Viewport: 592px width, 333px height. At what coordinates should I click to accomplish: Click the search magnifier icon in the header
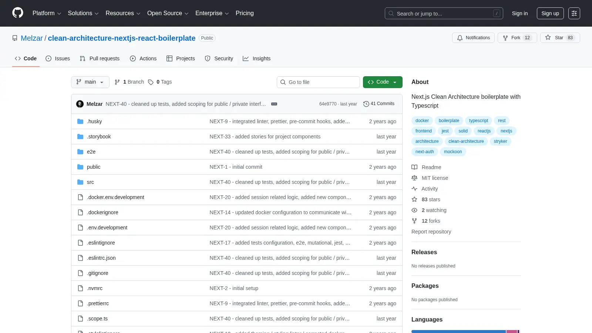(x=391, y=13)
